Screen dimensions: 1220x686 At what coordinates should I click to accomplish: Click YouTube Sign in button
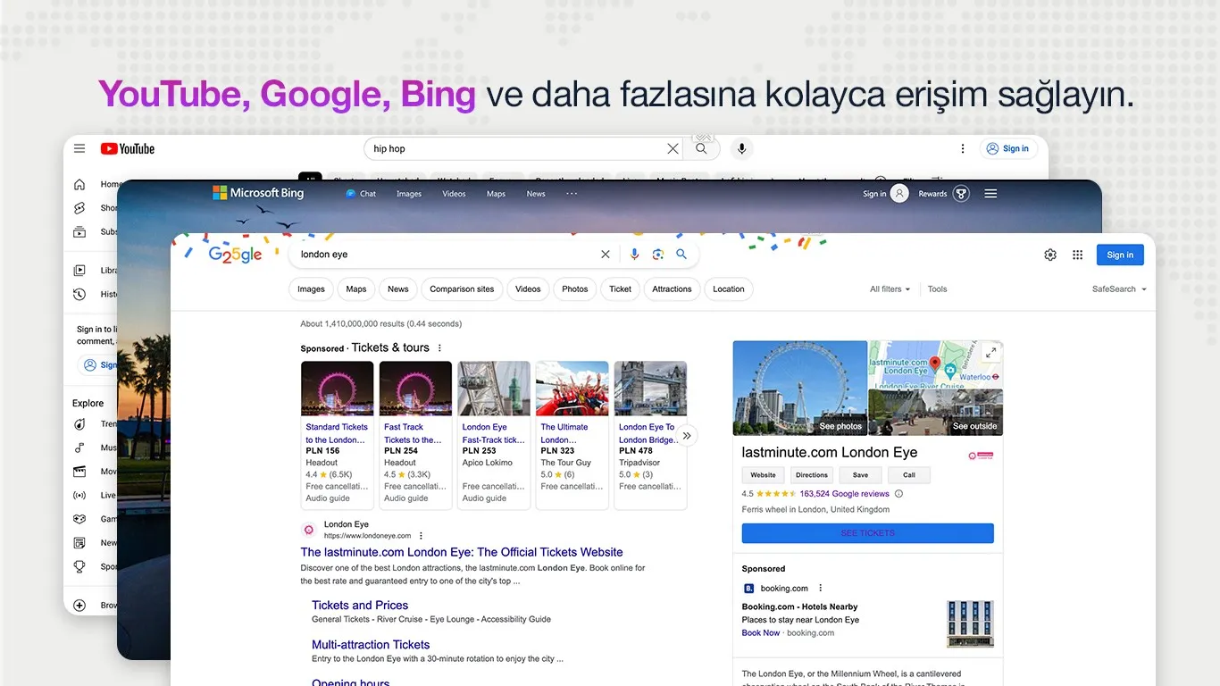[x=1007, y=148]
